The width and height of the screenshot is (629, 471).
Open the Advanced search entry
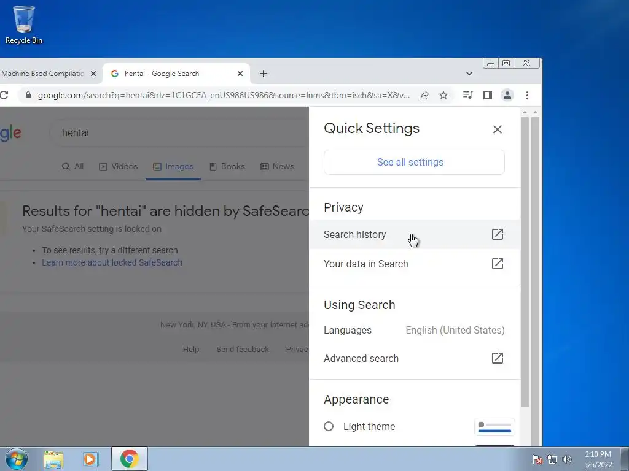click(x=415, y=358)
